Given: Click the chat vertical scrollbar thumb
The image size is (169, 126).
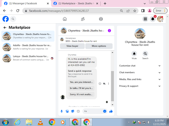Looking at the screenshot, I should point(112,86).
